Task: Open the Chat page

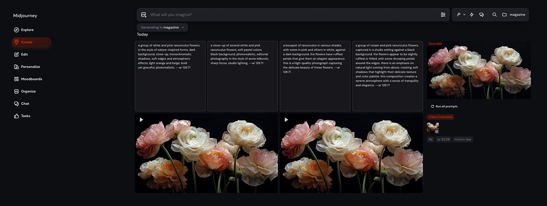Action: tap(25, 104)
